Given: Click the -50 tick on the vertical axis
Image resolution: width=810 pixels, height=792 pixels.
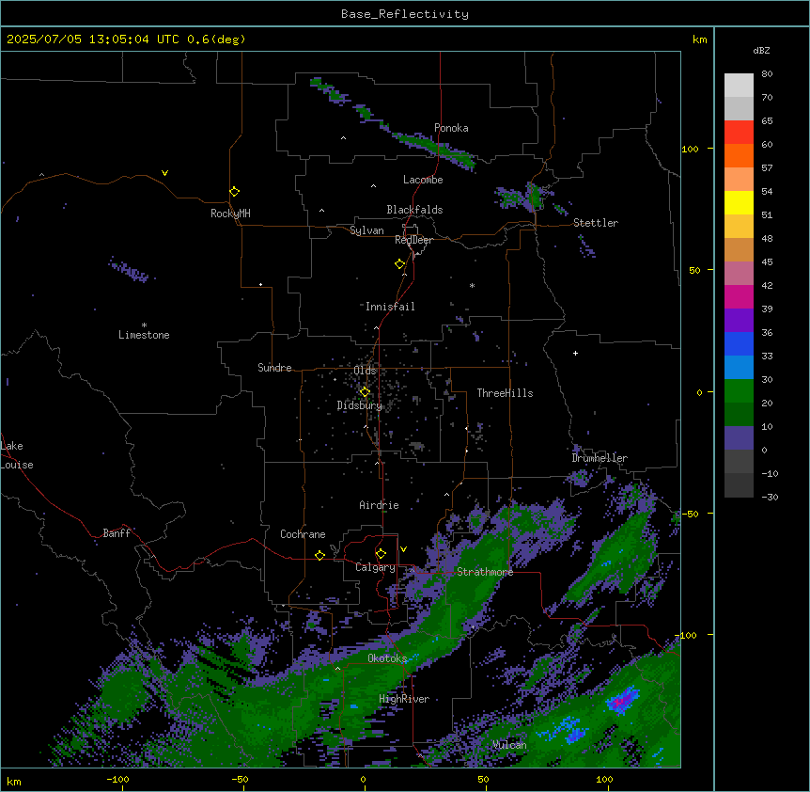Looking at the screenshot, I should pyautogui.click(x=690, y=514).
